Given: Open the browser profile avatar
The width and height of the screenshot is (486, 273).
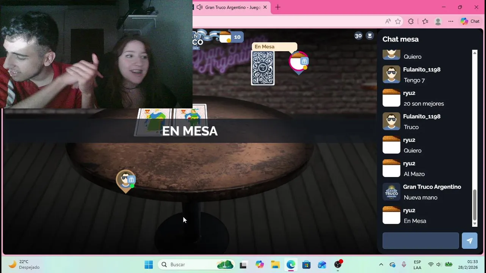Looking at the screenshot, I should click(x=438, y=21).
